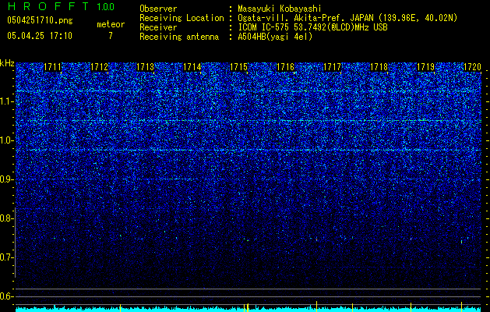The width and height of the screenshot is (490, 312).
Task: Click the 1712 time axis label
Action: (100, 67)
